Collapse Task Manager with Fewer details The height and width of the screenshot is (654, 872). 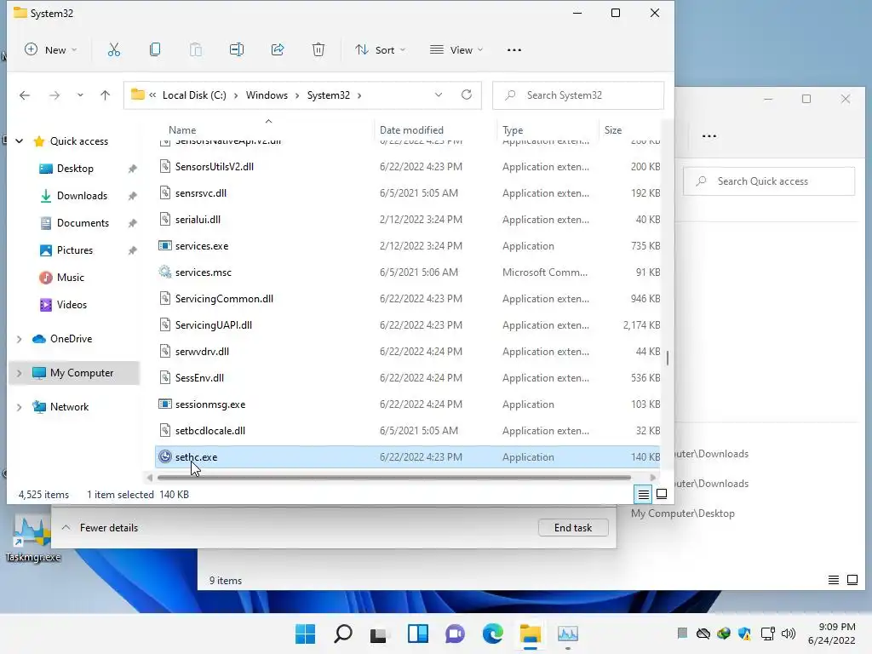tap(100, 527)
